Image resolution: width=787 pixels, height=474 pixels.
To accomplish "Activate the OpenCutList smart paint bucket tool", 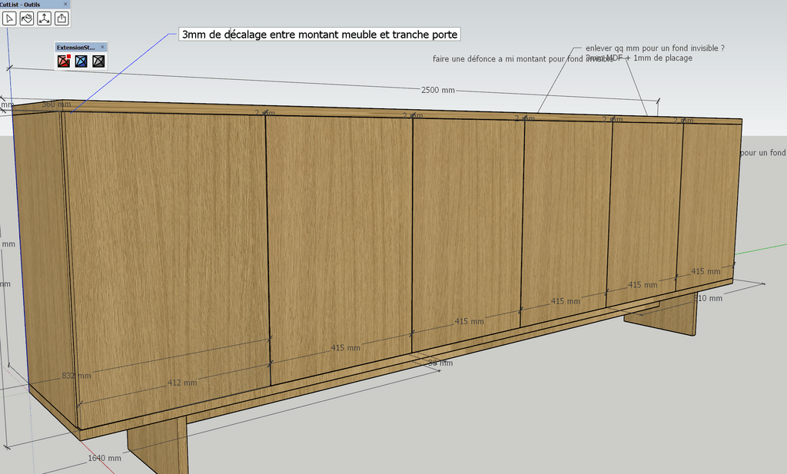I will [27, 18].
